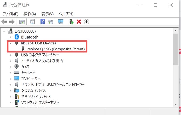Open the 操作(A) menu
The width and height of the screenshot is (181, 115).
[30, 14]
